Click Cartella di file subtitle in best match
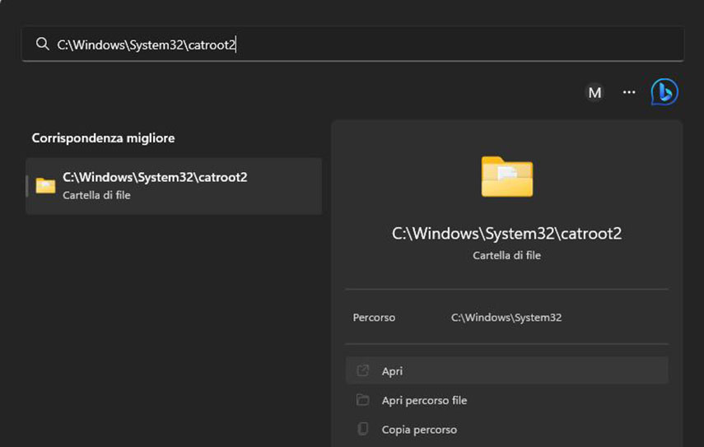Image resolution: width=704 pixels, height=447 pixels. pyautogui.click(x=96, y=195)
